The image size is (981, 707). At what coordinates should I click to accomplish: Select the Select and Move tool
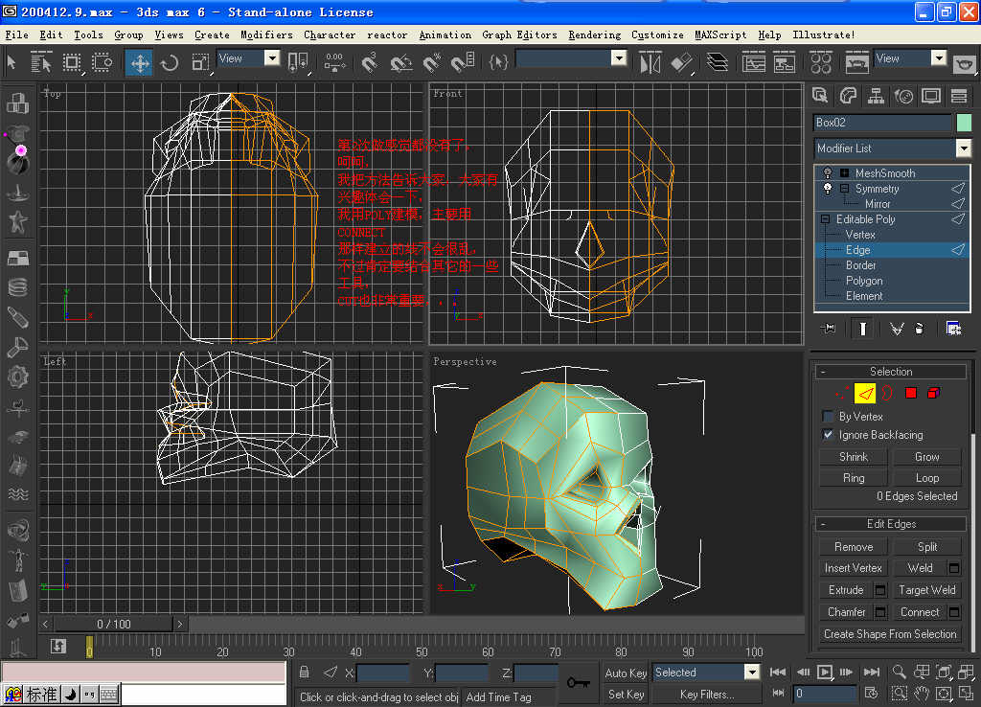click(x=140, y=63)
